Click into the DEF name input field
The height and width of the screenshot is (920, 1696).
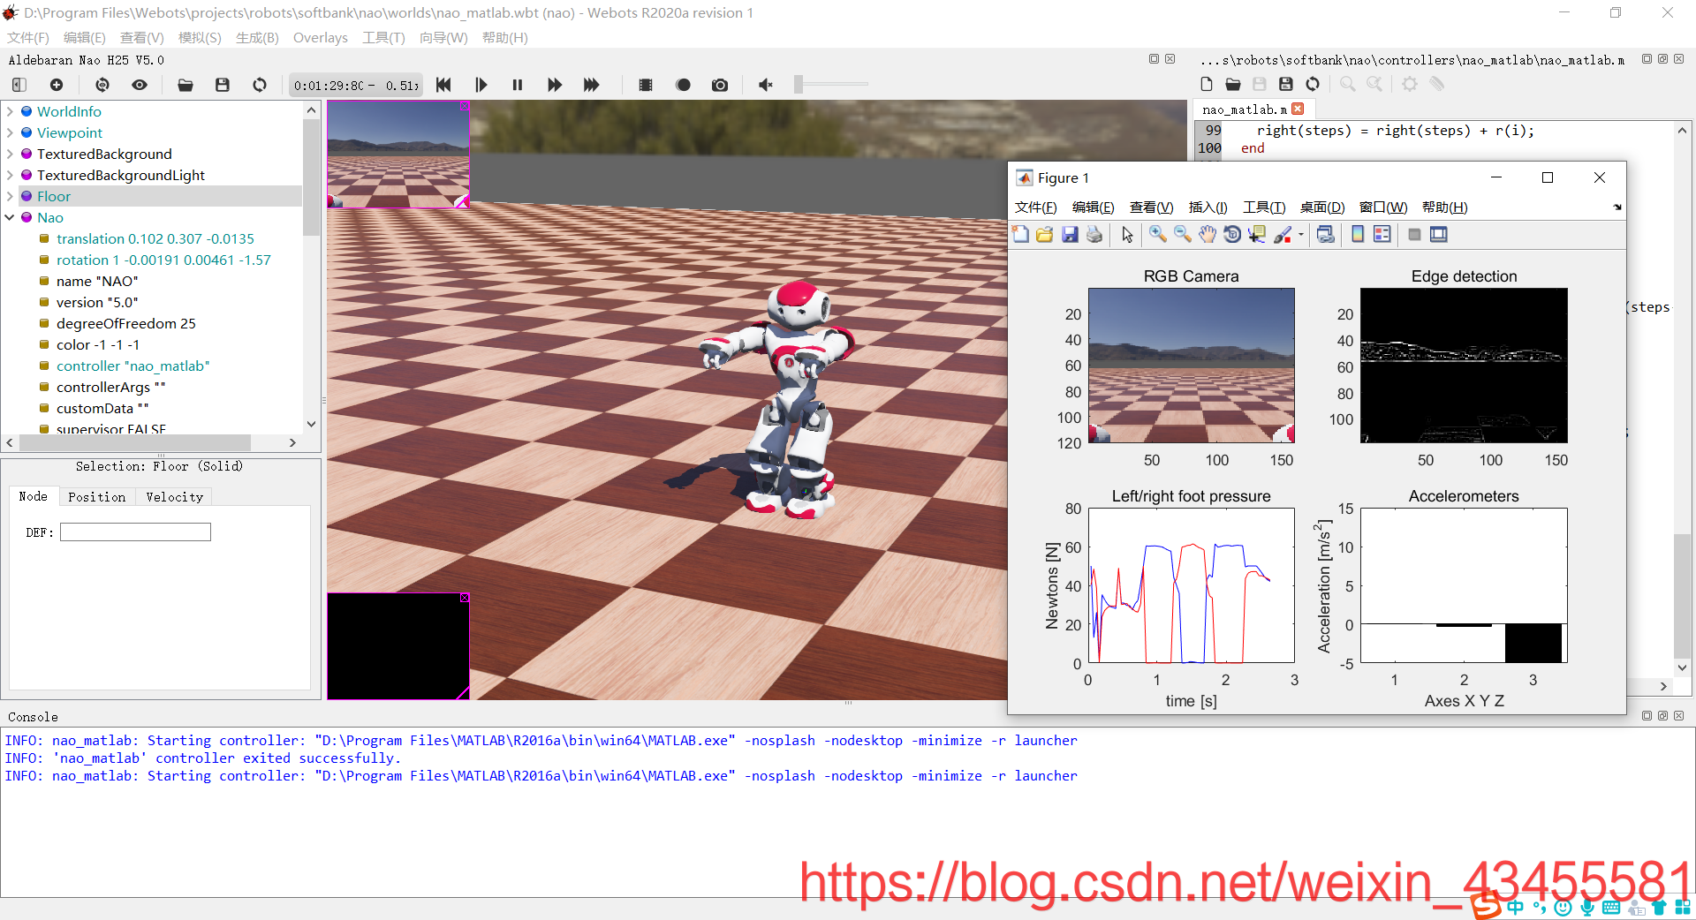click(135, 532)
